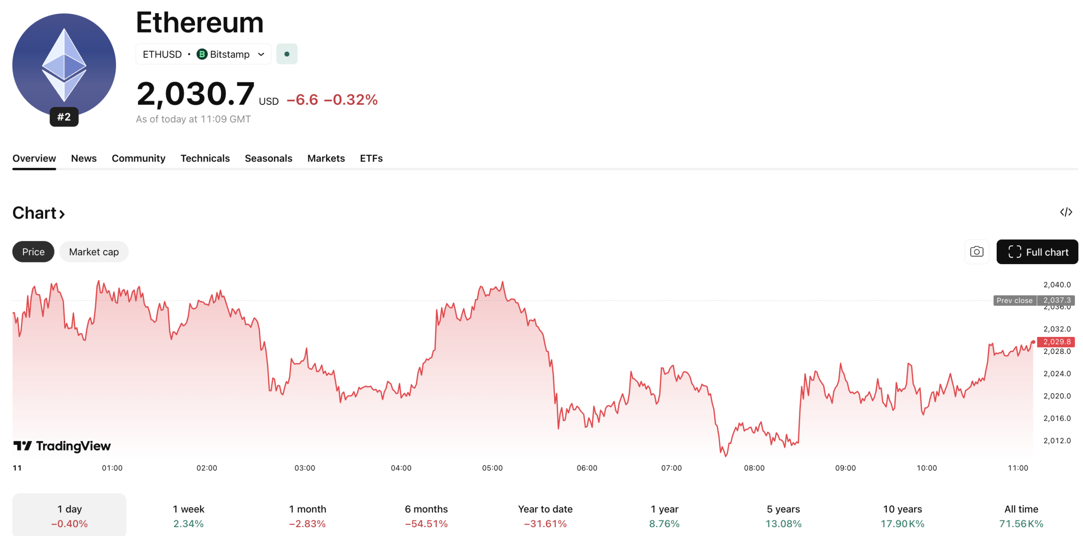Click 'As of today at 11:09 GMT'

click(x=193, y=119)
